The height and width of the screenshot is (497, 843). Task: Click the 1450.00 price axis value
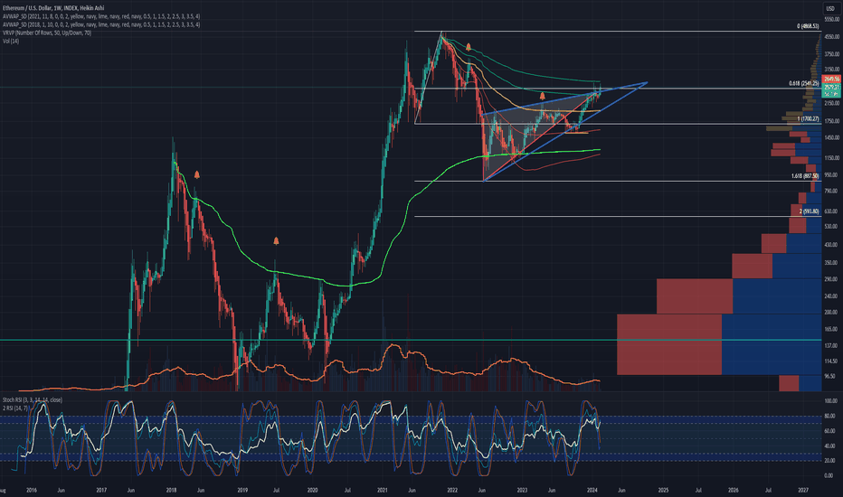831,138
